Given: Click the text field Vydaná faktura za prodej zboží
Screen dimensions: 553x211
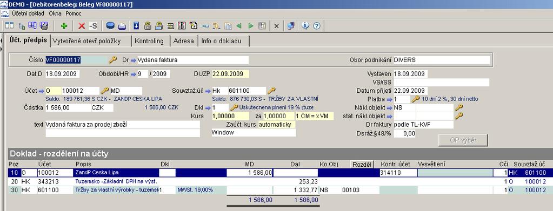Looking at the screenshot, I should pos(122,125).
